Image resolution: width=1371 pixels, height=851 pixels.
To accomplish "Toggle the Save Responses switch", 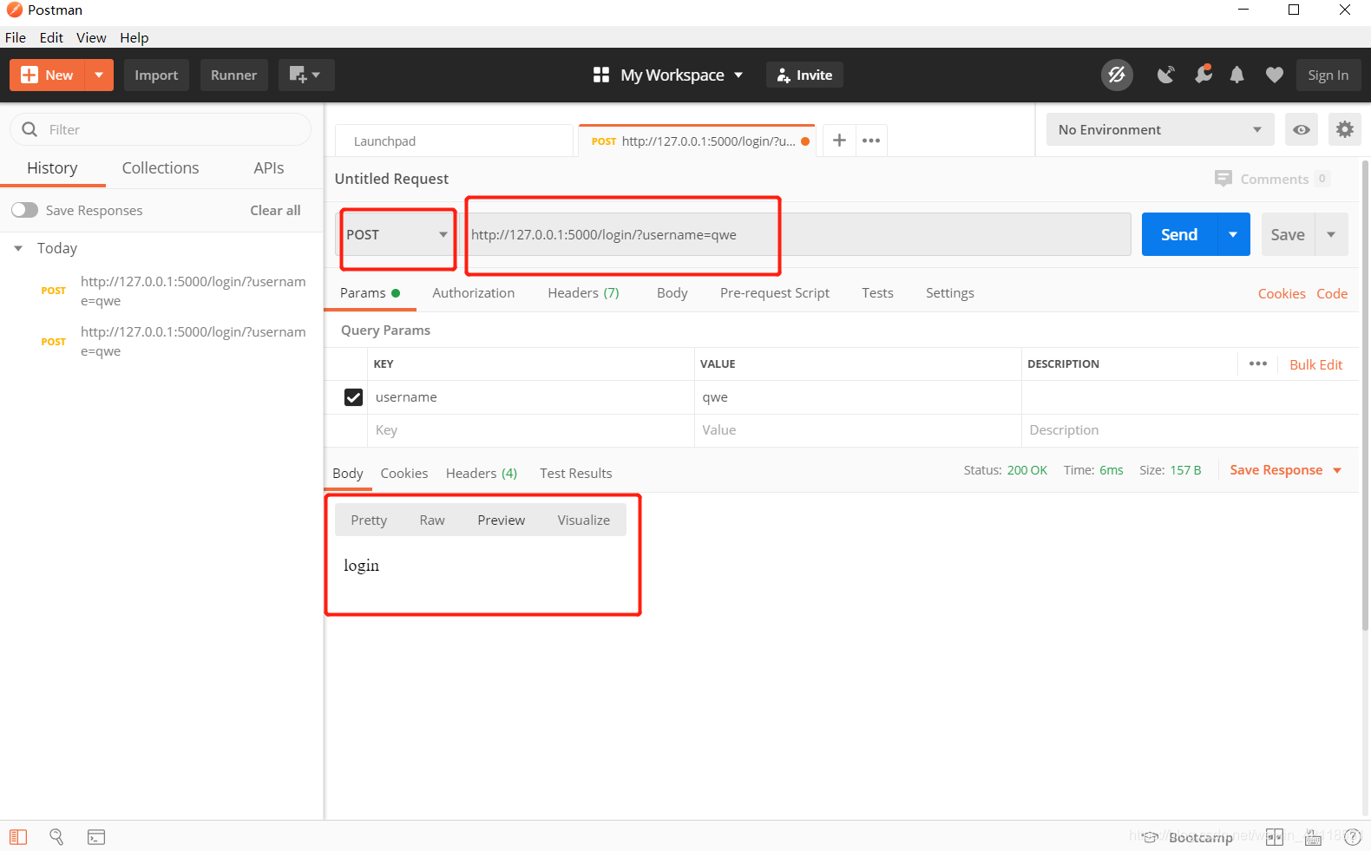I will pyautogui.click(x=24, y=210).
